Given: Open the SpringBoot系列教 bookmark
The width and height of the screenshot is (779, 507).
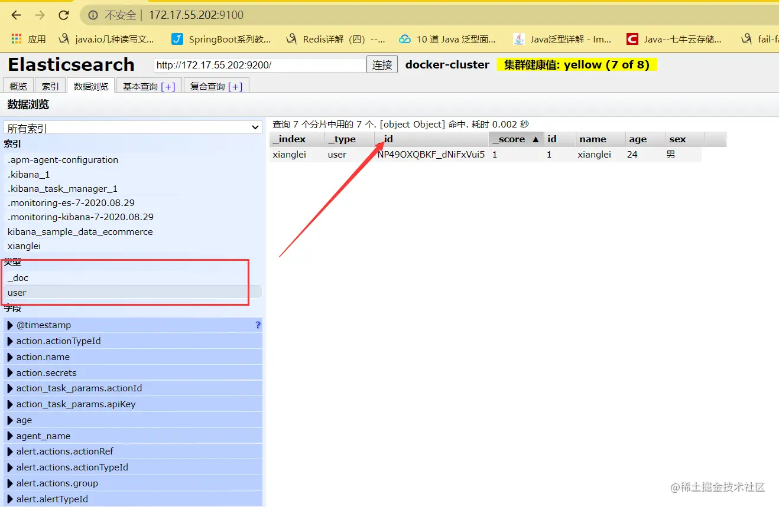Looking at the screenshot, I should 221,39.
